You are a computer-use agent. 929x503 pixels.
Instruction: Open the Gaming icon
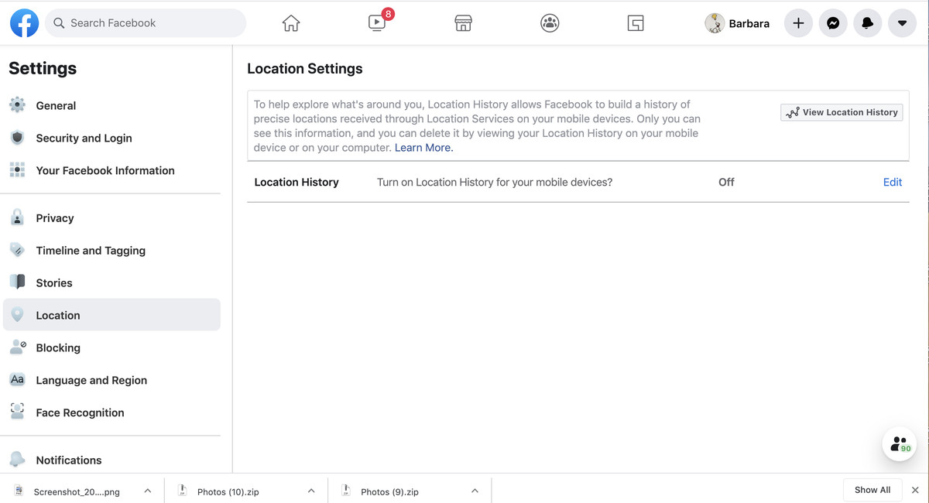(636, 23)
